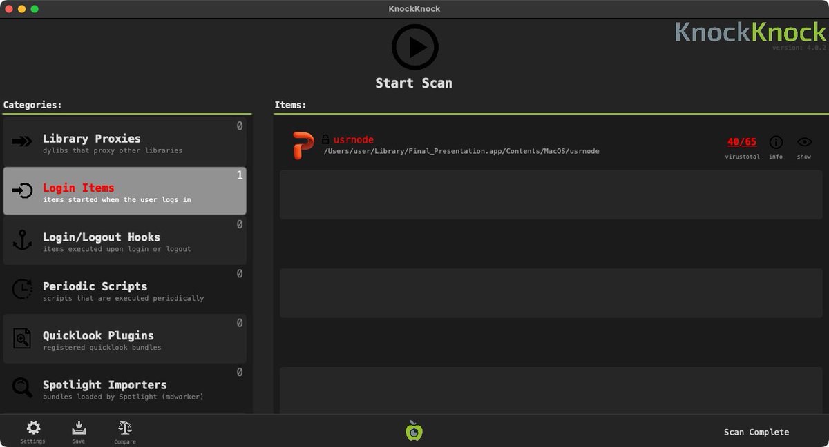Click 'registered quicklook bundles' text
Viewport: 829px width, 447px height.
[x=102, y=348]
